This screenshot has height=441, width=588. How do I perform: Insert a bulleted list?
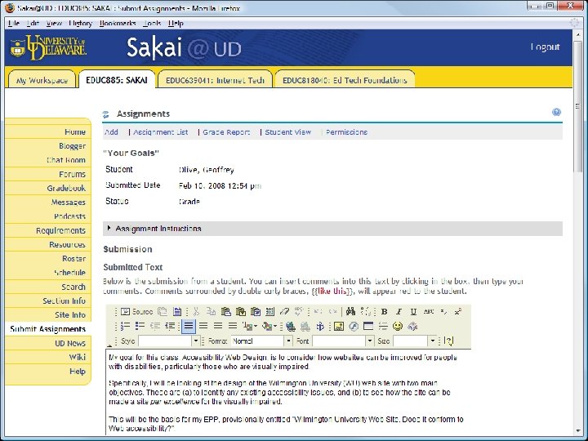click(140, 326)
